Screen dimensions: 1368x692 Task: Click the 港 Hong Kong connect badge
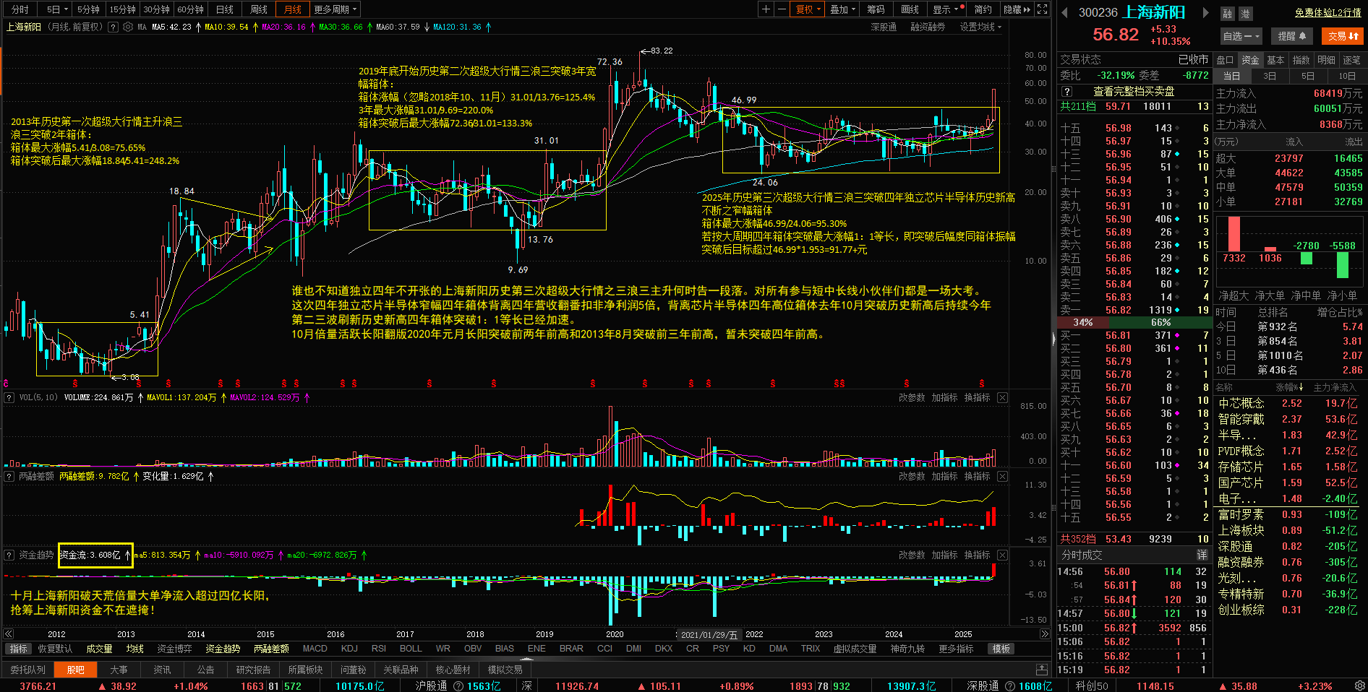pos(1245,14)
